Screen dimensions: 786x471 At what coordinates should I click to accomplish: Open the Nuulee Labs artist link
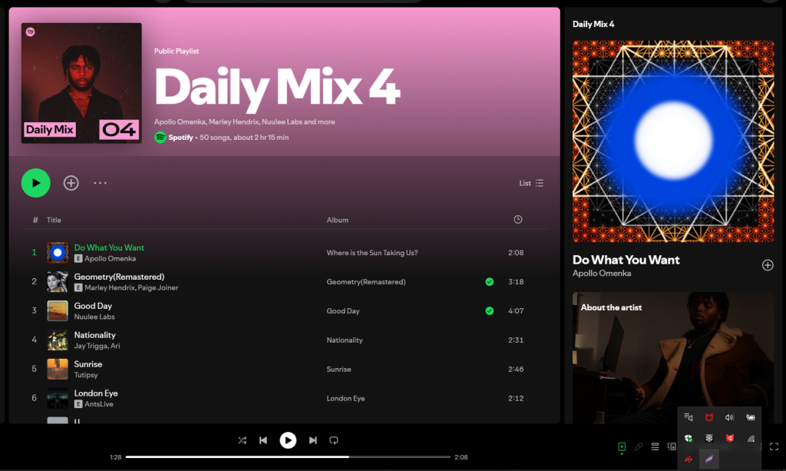pos(94,317)
